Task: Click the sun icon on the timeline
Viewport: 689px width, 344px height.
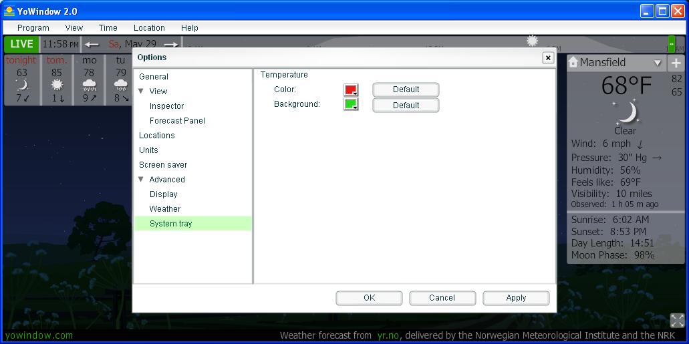Action: tap(532, 41)
